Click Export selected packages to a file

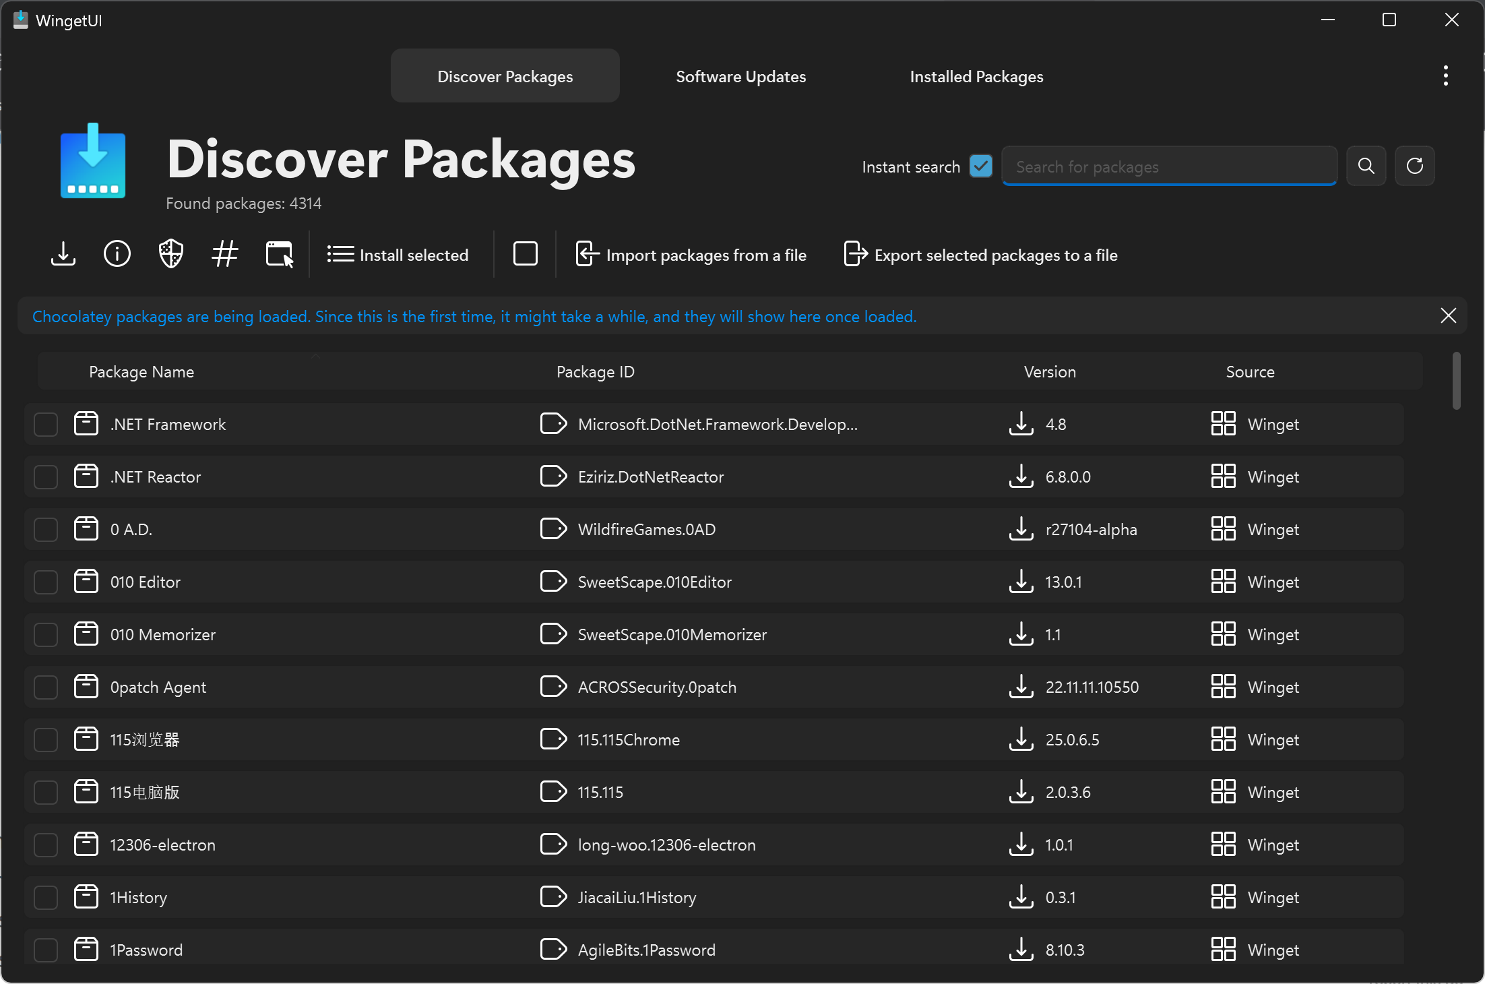[x=981, y=255]
